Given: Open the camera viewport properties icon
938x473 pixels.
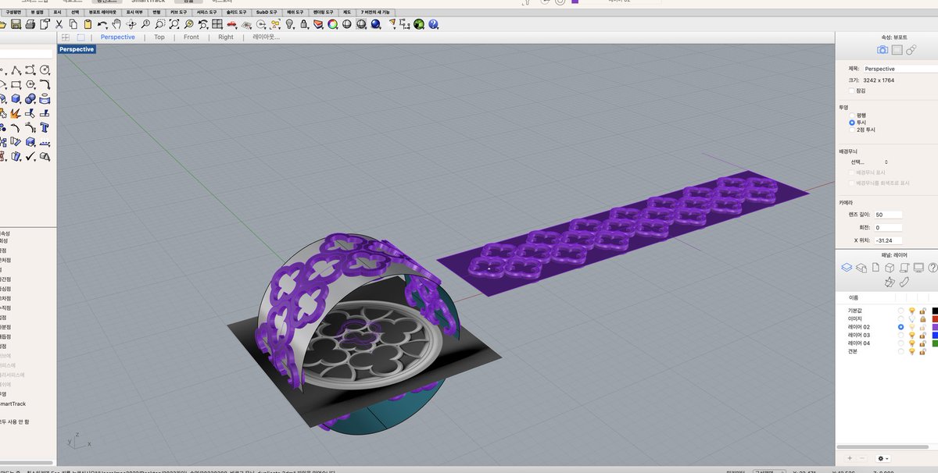Looking at the screenshot, I should tap(883, 49).
